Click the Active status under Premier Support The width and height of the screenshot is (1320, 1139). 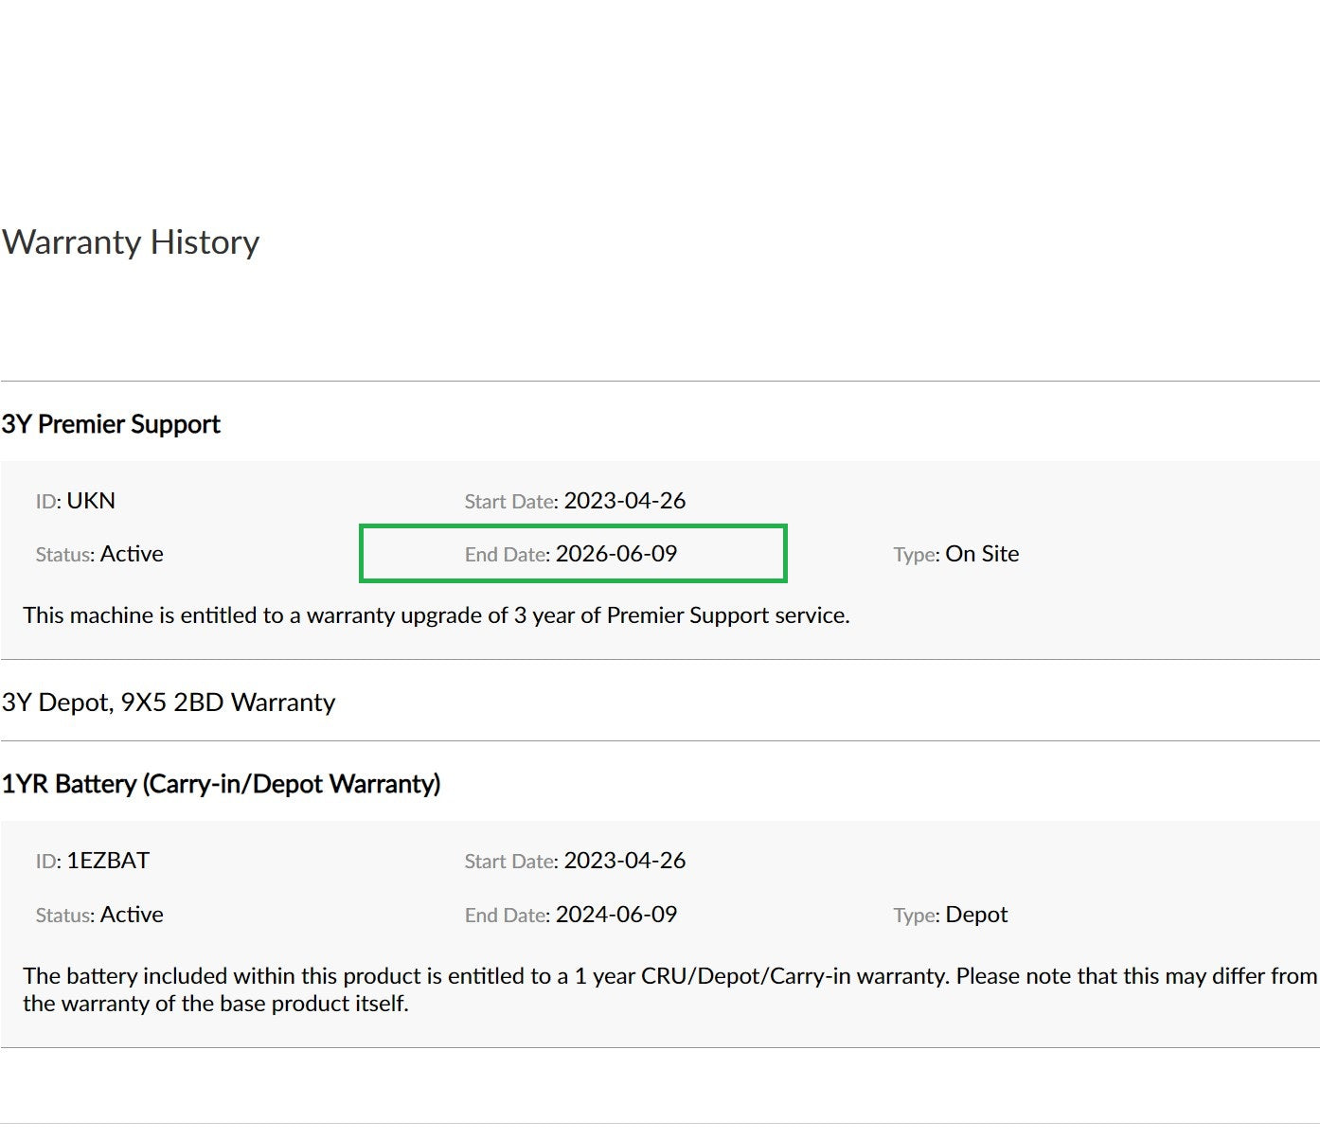point(132,554)
